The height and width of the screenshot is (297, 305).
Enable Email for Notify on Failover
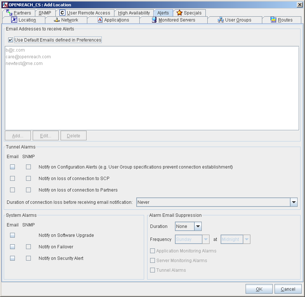coord(13,247)
